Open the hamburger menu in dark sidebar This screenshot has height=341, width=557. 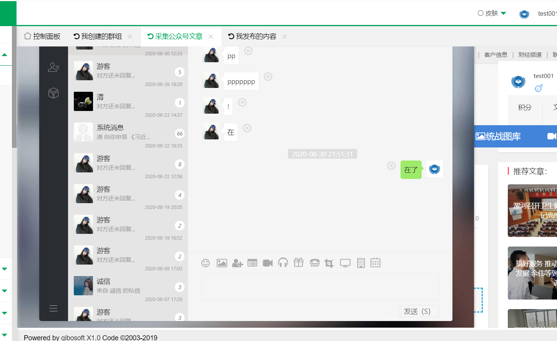pyautogui.click(x=53, y=308)
